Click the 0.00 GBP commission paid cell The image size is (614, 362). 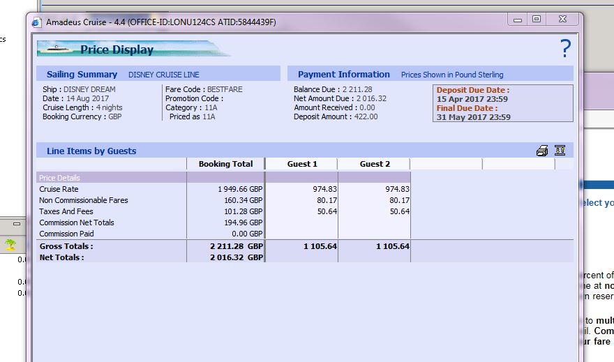click(247, 234)
